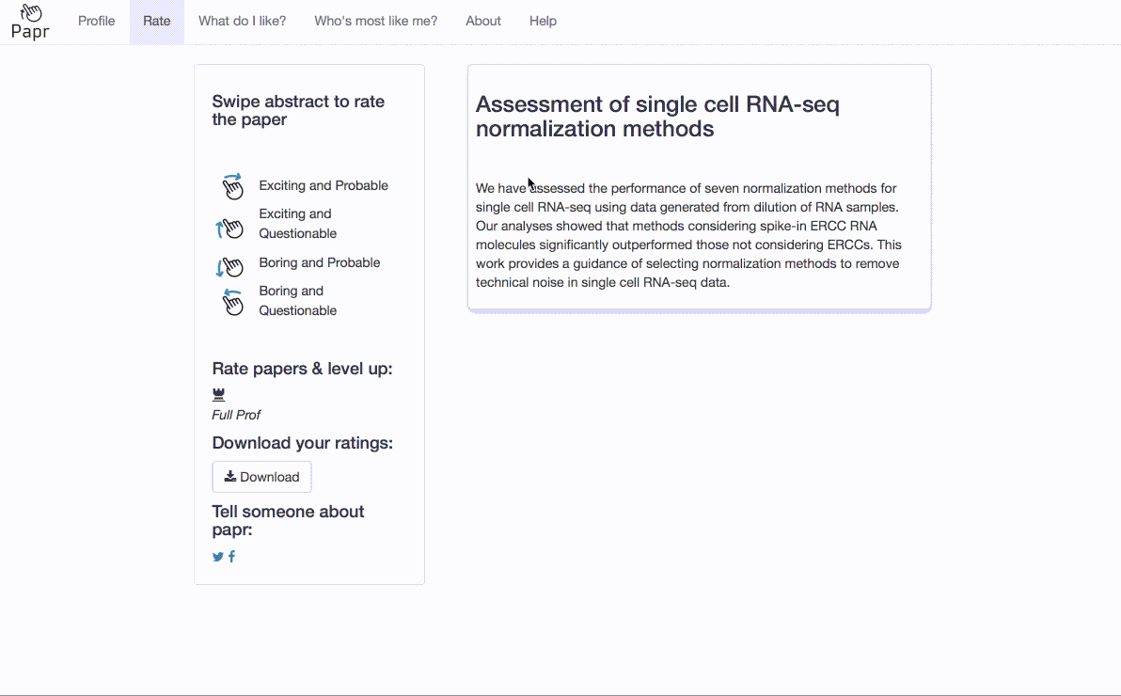Share papr via the Facebook icon
The width and height of the screenshot is (1121, 696).
tap(231, 557)
